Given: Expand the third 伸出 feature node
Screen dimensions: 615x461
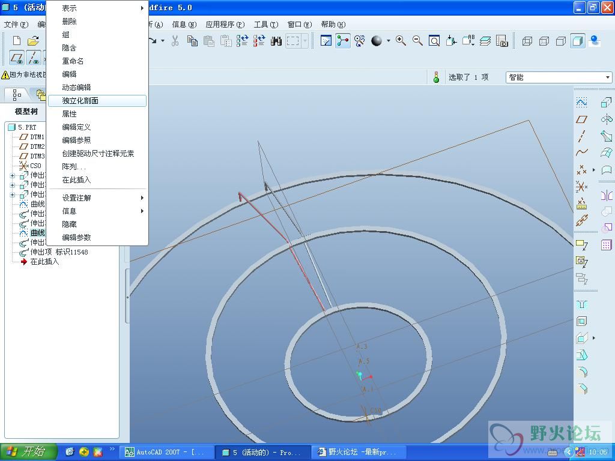Looking at the screenshot, I should (13, 194).
